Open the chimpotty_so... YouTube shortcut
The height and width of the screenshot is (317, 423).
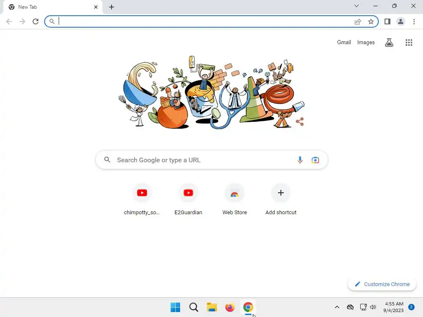[142, 199]
